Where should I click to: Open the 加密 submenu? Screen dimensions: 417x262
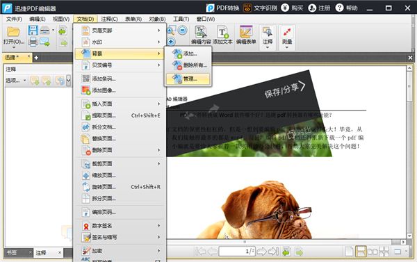click(x=120, y=251)
